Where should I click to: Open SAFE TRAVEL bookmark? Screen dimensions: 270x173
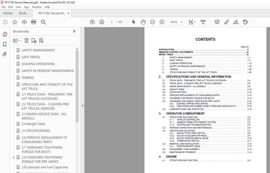tap(31, 57)
